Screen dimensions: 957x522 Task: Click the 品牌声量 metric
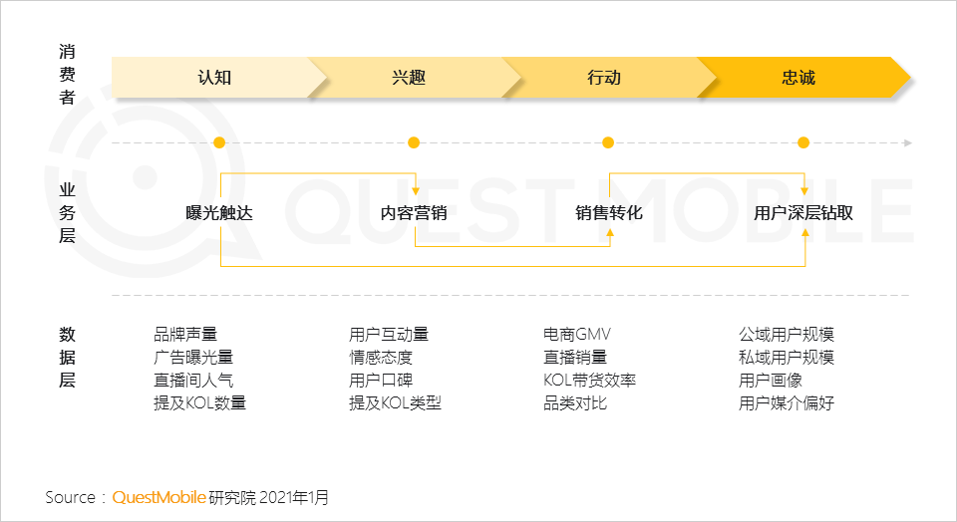coord(185,334)
